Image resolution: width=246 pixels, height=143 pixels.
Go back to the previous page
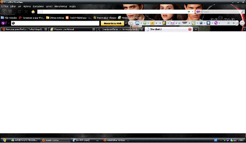4,12
